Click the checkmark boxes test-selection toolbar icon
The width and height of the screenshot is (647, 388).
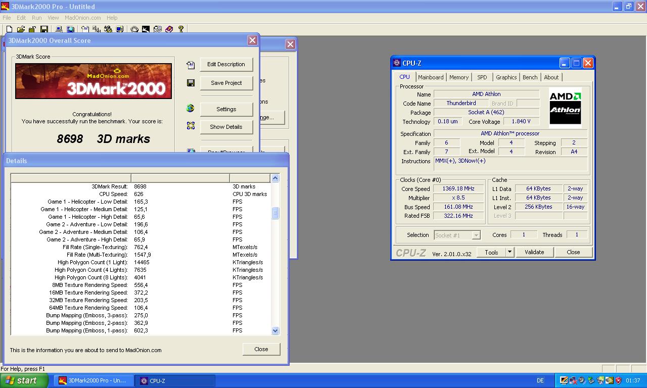tap(96, 29)
